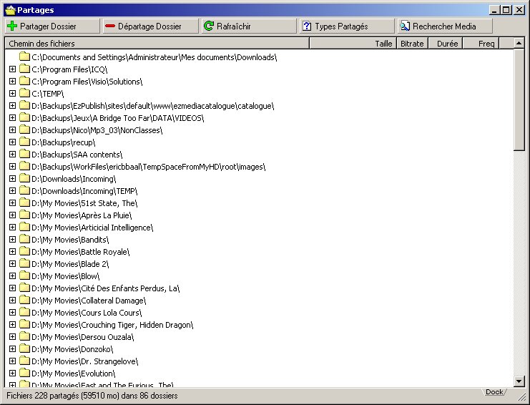This screenshot has height=405, width=530.
Task: Click the red minus Départage Dossier icon
Action: 109,26
